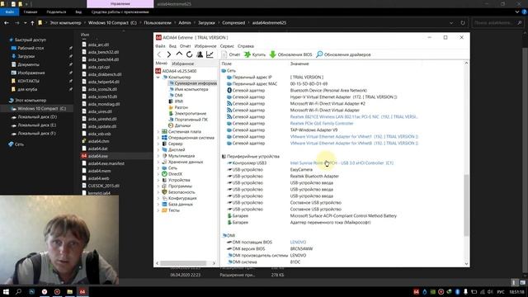Viewport: 528px width, 297px height.
Task: Click AIDA64 vertical scrollbar down arrow
Action: (x=466, y=264)
